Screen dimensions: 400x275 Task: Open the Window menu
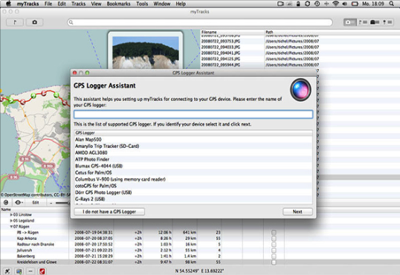[162, 4]
